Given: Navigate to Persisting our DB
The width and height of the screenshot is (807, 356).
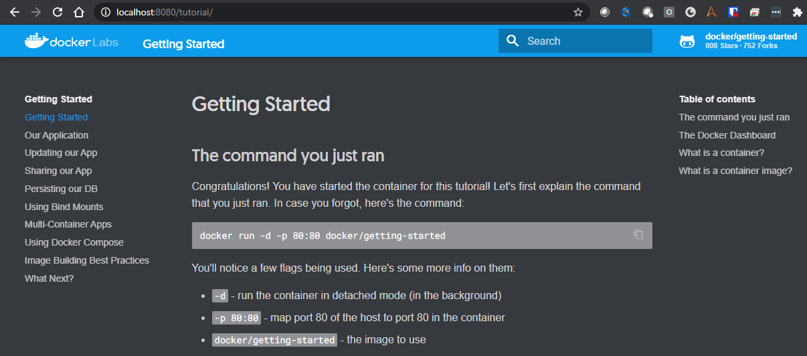Looking at the screenshot, I should (61, 189).
